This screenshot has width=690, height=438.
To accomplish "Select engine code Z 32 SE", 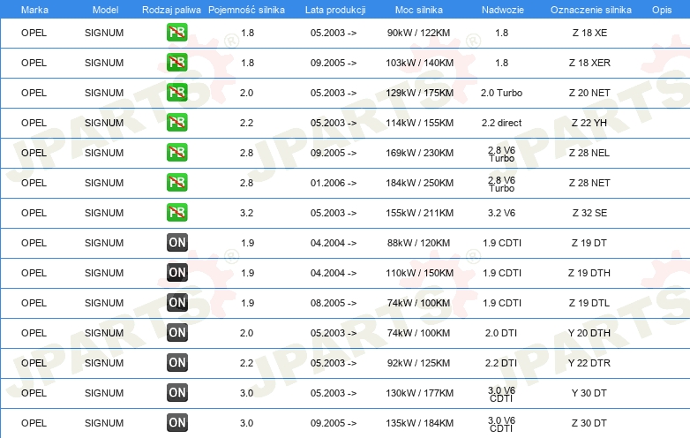I will [x=589, y=213].
